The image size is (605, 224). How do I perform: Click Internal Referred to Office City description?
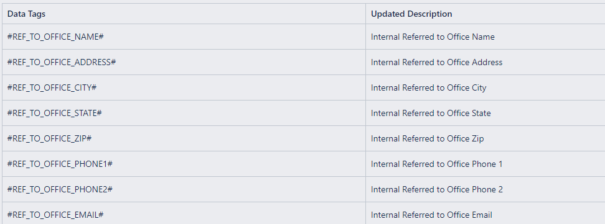point(428,87)
